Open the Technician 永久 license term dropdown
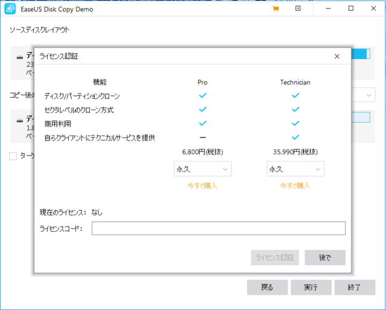This screenshot has height=310, width=386. (x=296, y=169)
